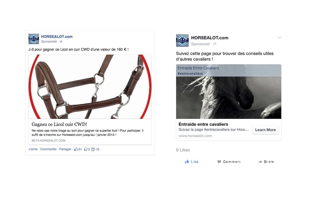Click the globe icon next to Sponsorisé
The height and width of the screenshot is (209, 314).
coord(61,42)
